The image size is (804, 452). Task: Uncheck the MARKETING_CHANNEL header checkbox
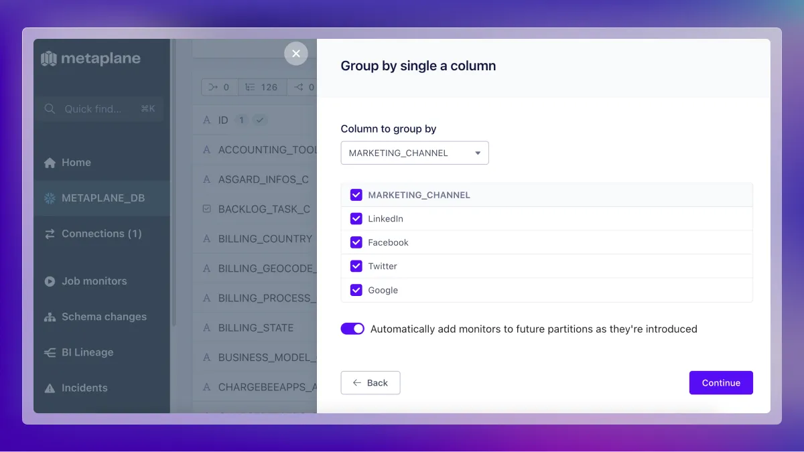356,195
